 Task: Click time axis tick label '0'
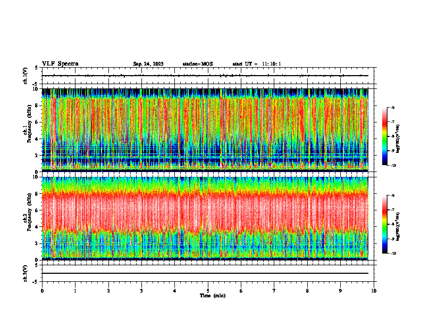pyautogui.click(x=42, y=291)
